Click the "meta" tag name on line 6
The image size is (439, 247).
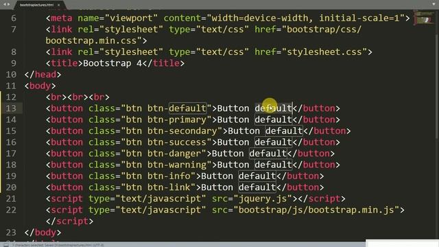[x=62, y=19]
